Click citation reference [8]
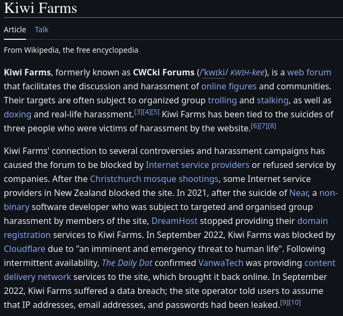 (x=272, y=126)
